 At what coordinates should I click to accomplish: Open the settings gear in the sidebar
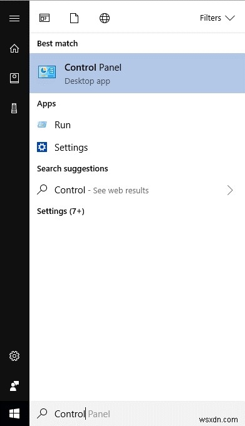(14, 356)
